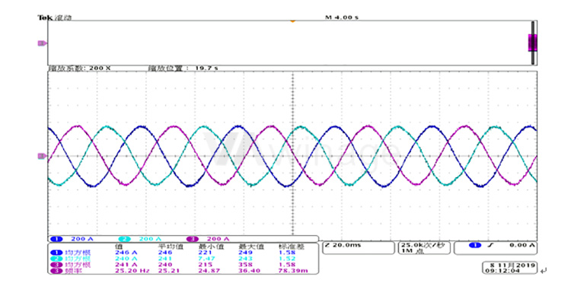The width and height of the screenshot is (571, 286).
Task: Click the 243 maximum value for channel 2
Action: (x=245, y=259)
